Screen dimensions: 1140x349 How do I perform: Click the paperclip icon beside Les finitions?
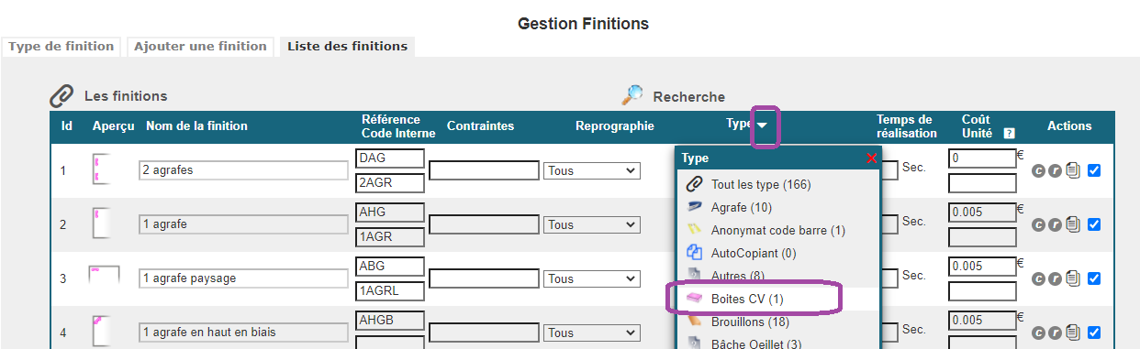click(61, 95)
